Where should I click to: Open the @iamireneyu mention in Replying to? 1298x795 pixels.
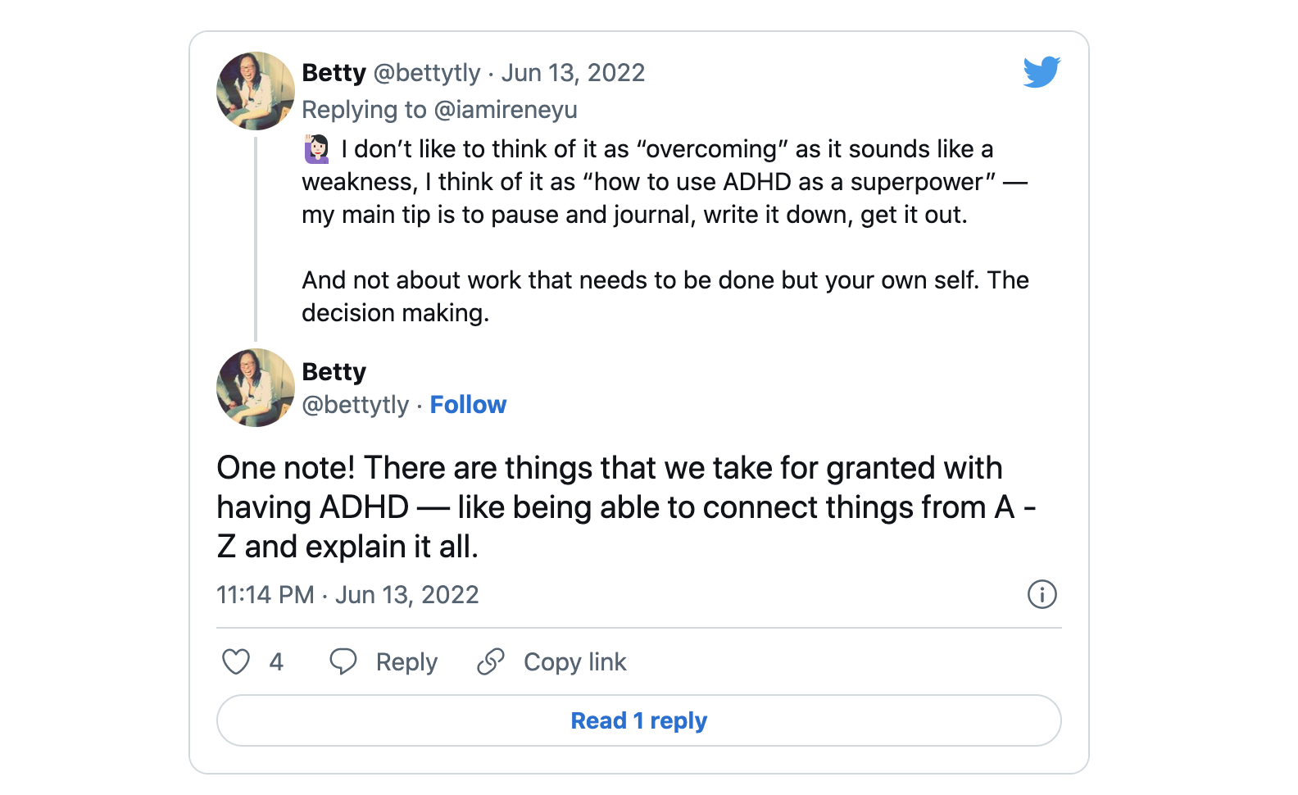[x=505, y=110]
